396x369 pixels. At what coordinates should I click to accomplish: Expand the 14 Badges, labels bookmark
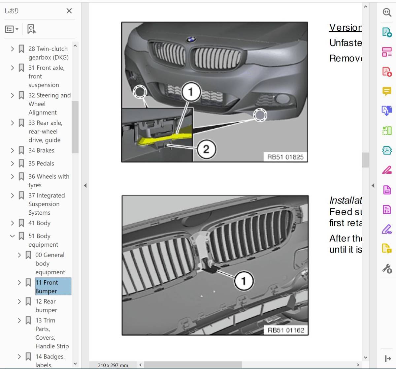coord(19,357)
